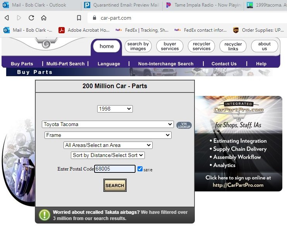Image resolution: width=287 pixels, height=227 pixels.
Task: Reload the car-part.com page
Action: point(31,18)
